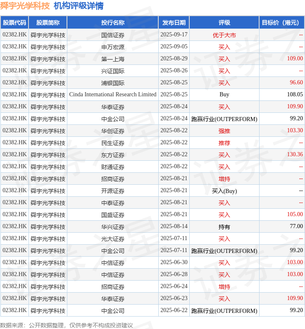Click the target price 103.30
This screenshot has width=305, height=329.
(295, 130)
